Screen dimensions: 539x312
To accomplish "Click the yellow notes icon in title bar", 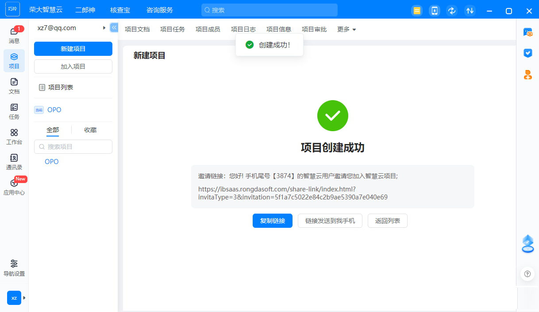I will tap(416, 11).
